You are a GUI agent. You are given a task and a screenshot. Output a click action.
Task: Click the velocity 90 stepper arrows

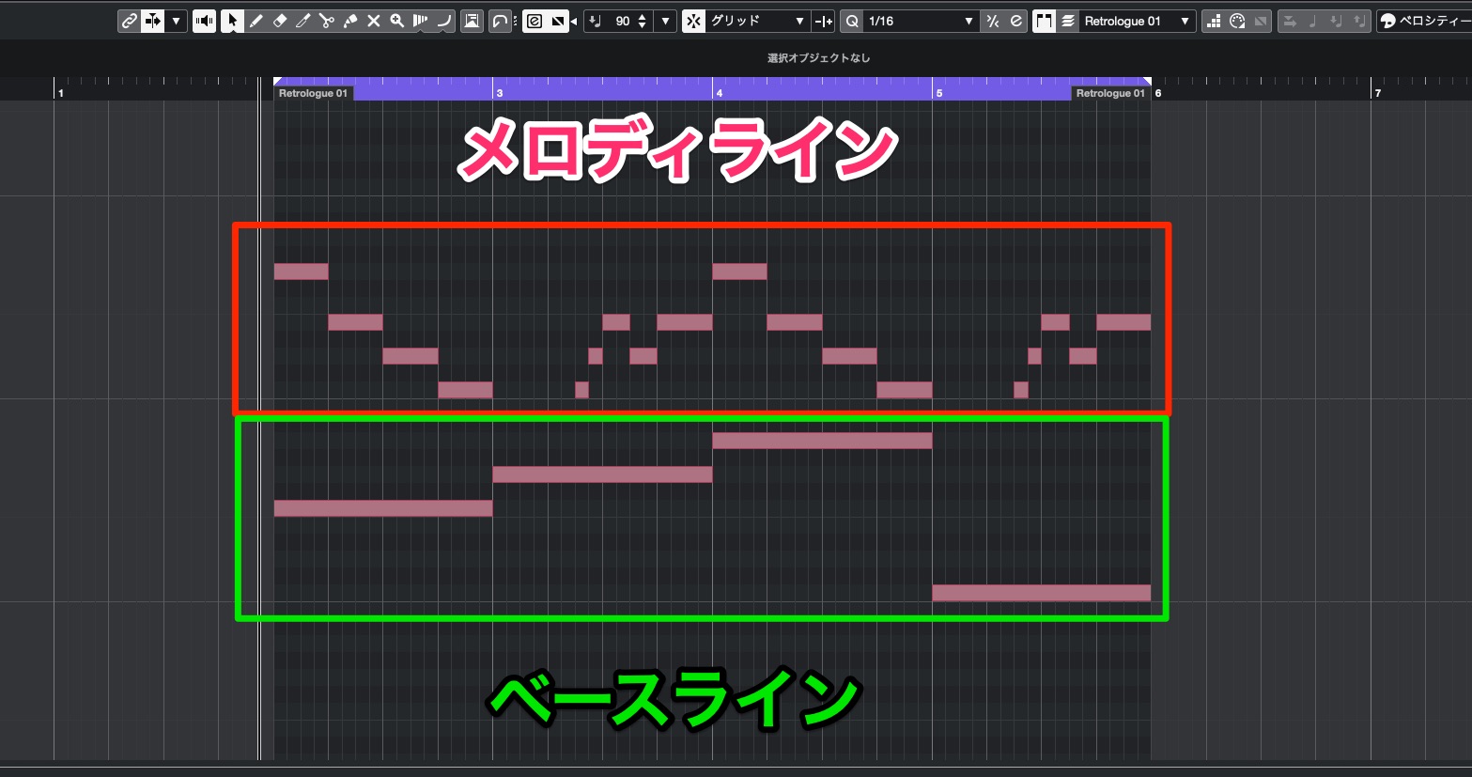click(x=643, y=21)
